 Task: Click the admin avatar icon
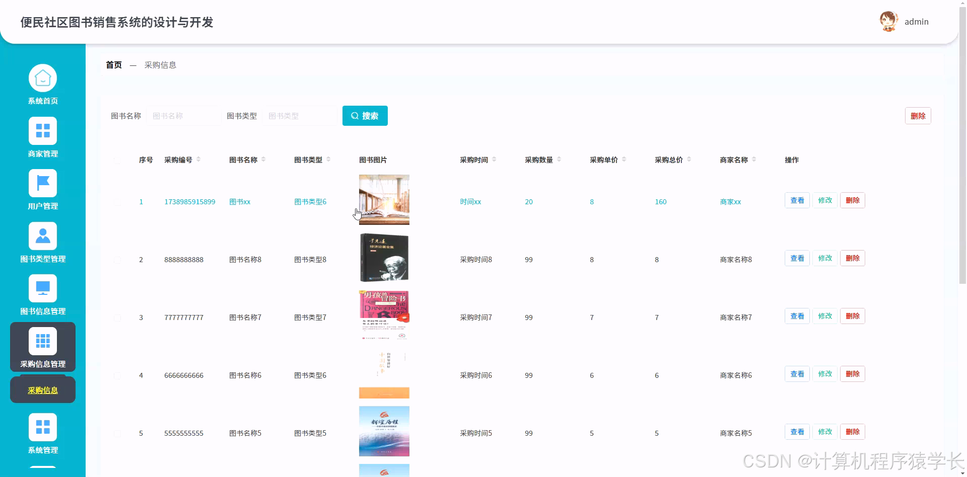coord(889,21)
